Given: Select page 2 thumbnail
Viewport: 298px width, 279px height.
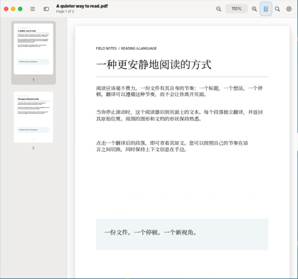Looking at the screenshot, I should point(34,117).
